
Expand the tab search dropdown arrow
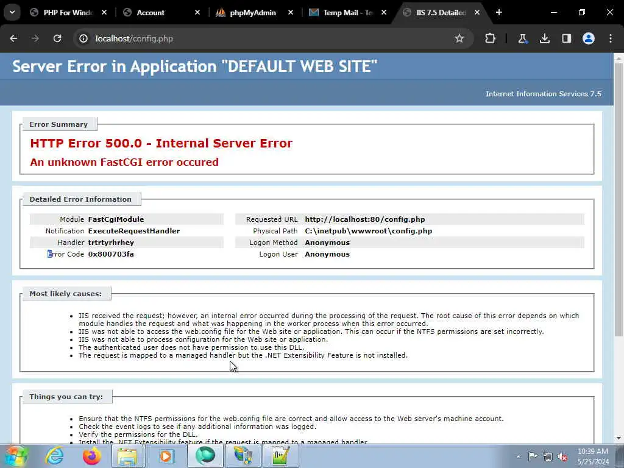12,12
